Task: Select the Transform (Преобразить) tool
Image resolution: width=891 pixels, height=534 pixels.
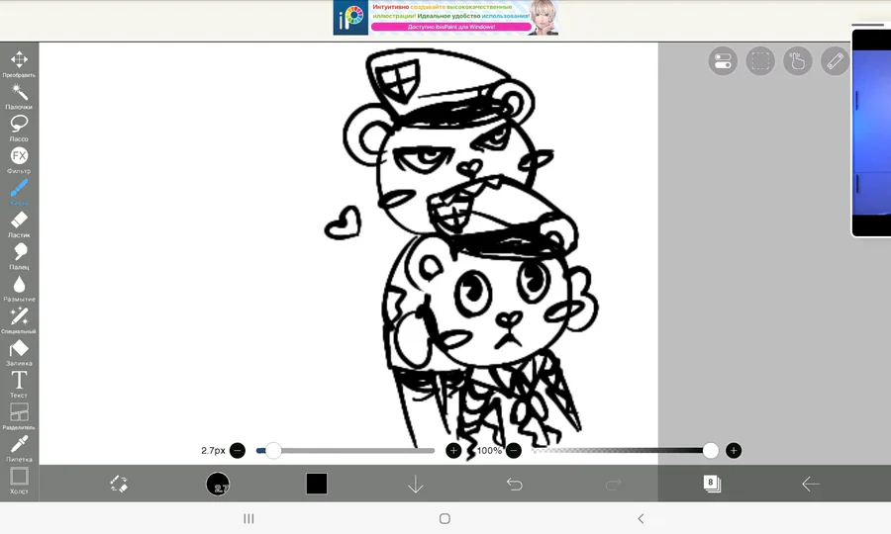Action: [x=19, y=63]
